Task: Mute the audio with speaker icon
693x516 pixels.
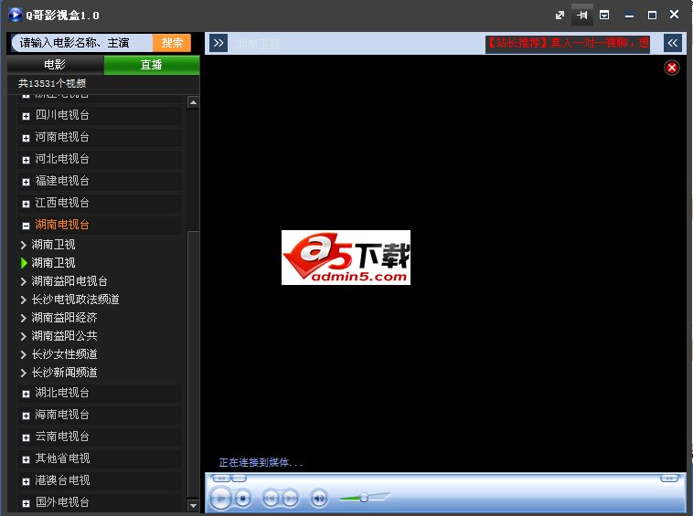Action: tap(318, 498)
